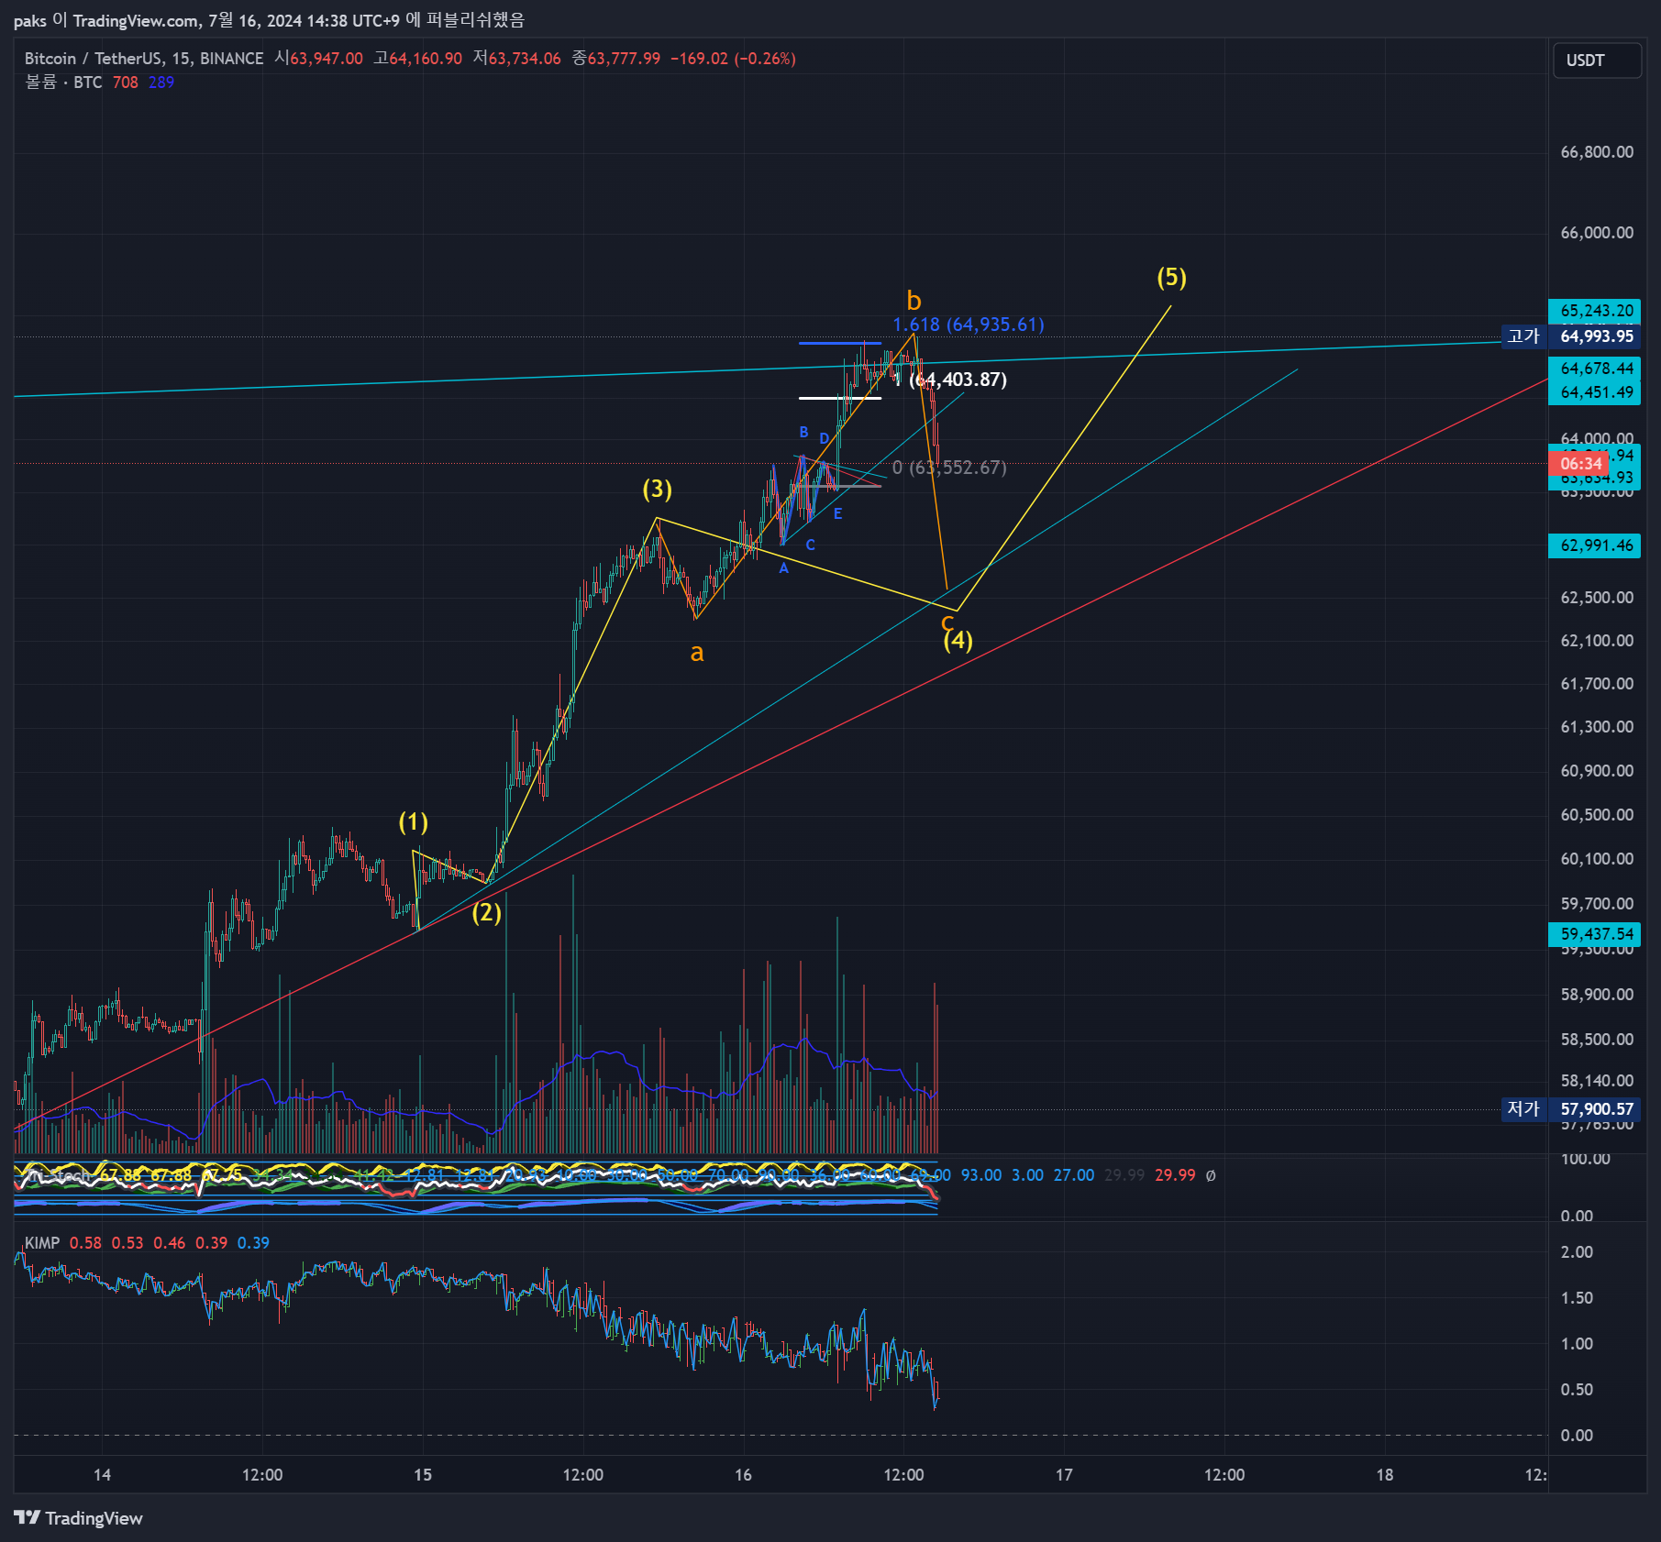Click the 65,243.20 price tag
The width and height of the screenshot is (1661, 1542).
1595,311
